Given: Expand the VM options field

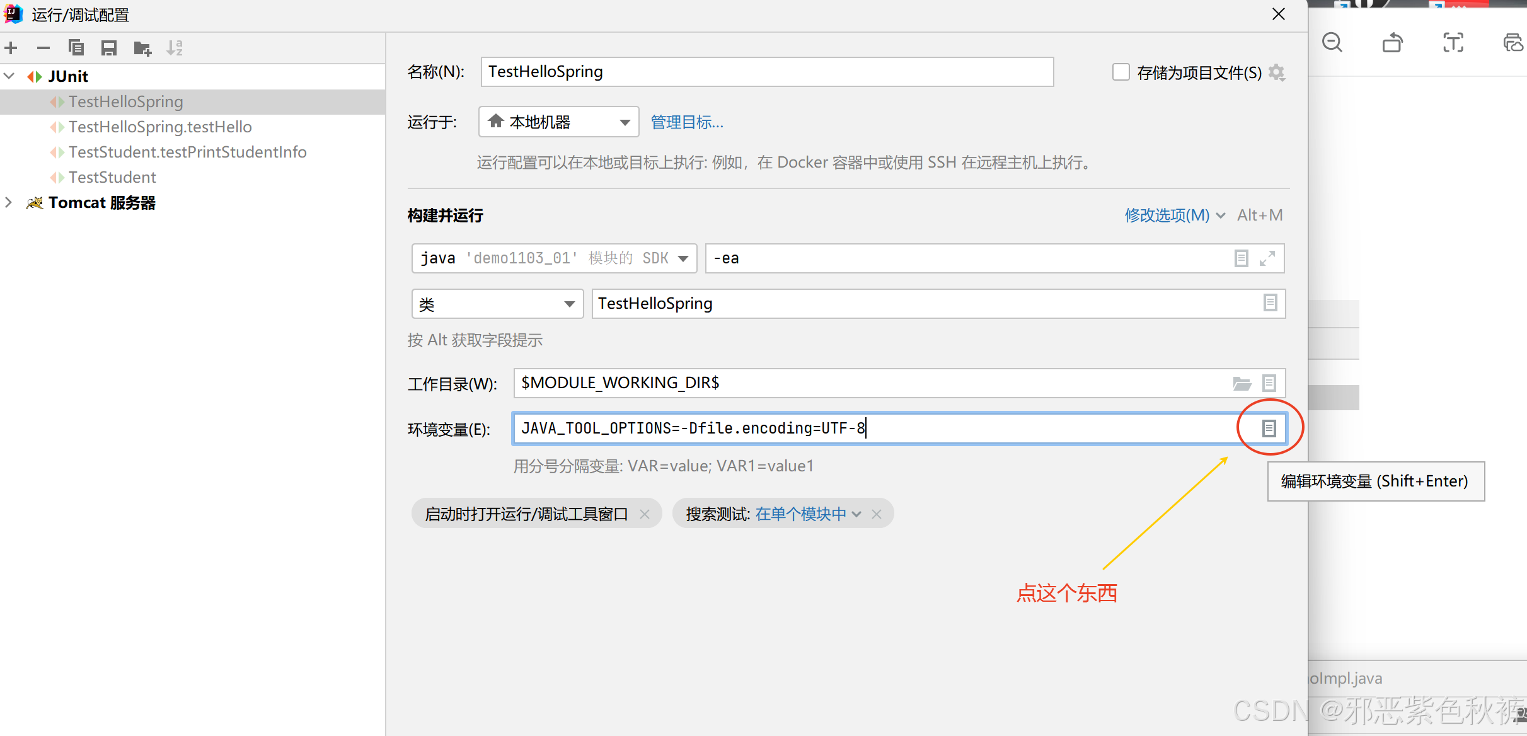Looking at the screenshot, I should [1267, 258].
